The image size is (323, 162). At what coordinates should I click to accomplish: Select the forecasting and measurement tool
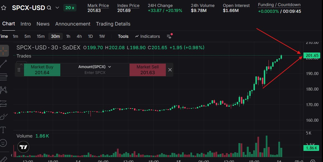click(x=4, y=104)
